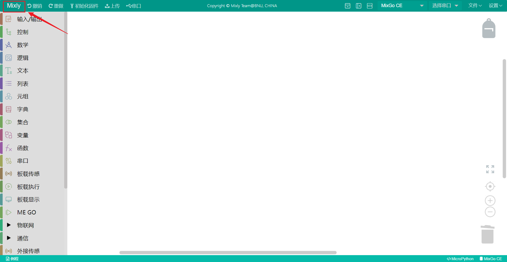Screen dimensions: 507x262
Task: Select the 集合 set category icon
Action: coord(9,122)
